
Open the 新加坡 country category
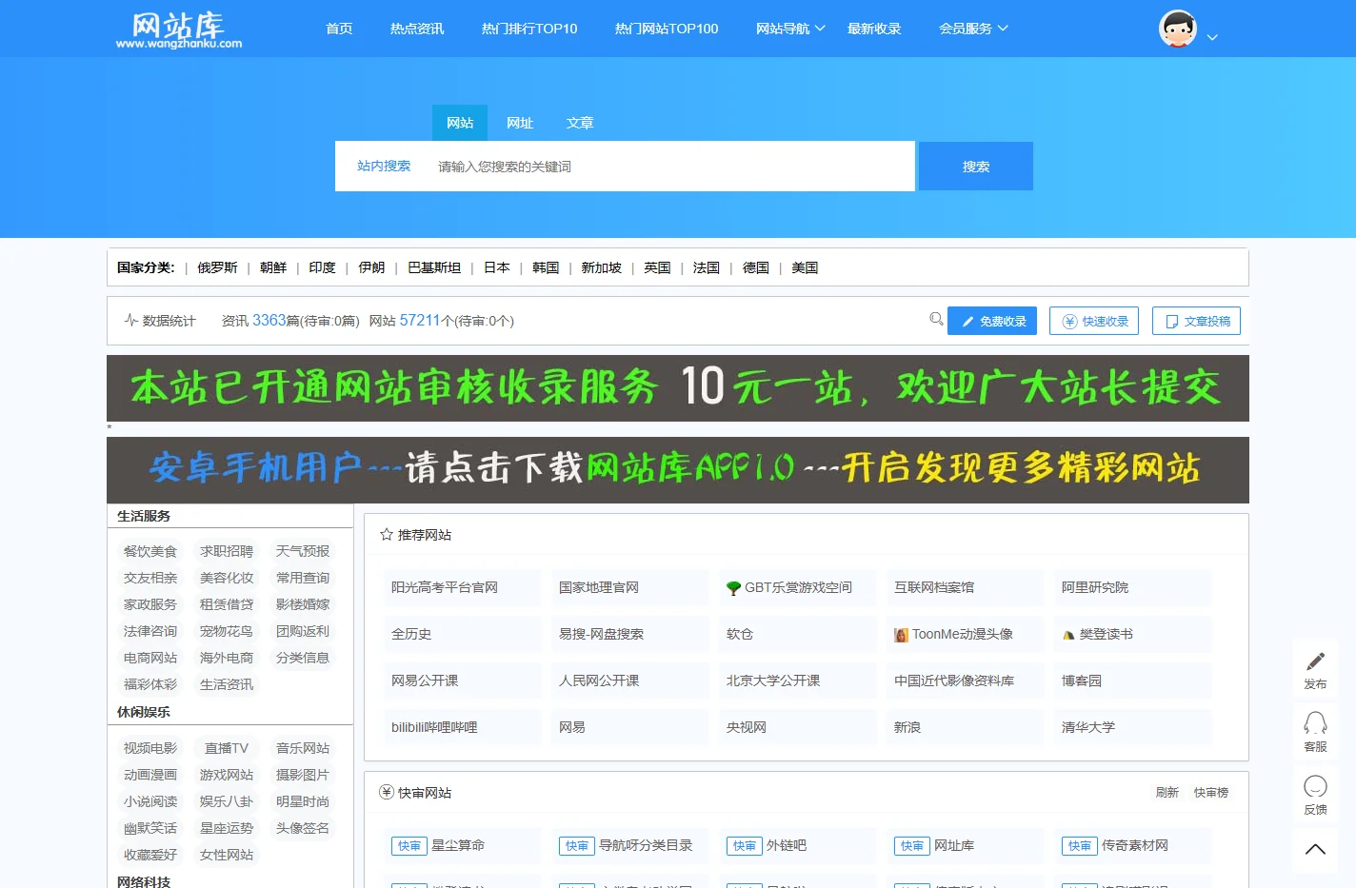click(x=601, y=267)
